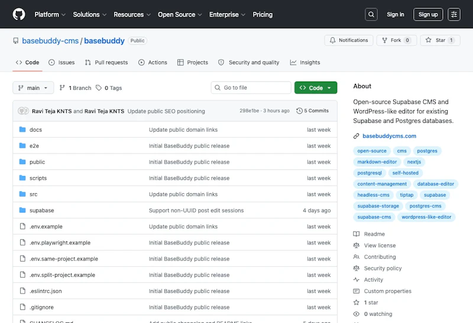Click the watching eye icon
The height and width of the screenshot is (323, 473).
coord(357,314)
